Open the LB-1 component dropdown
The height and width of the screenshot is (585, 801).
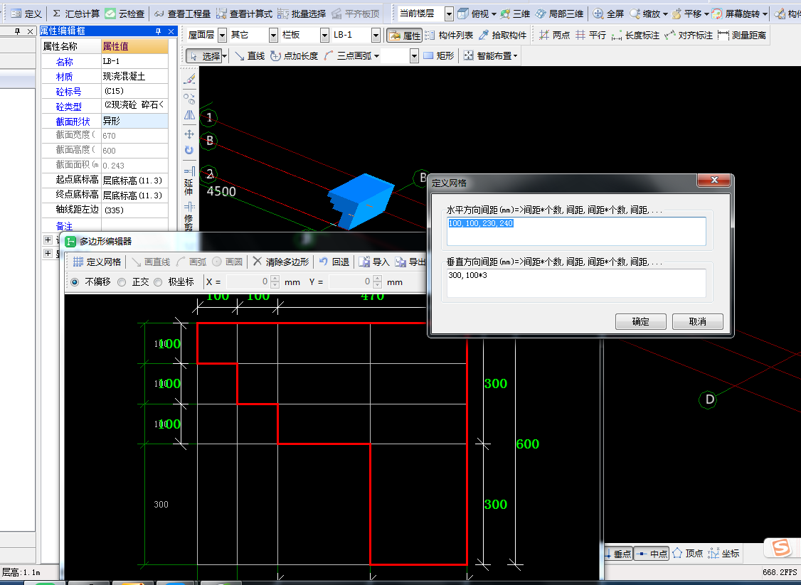tap(376, 36)
